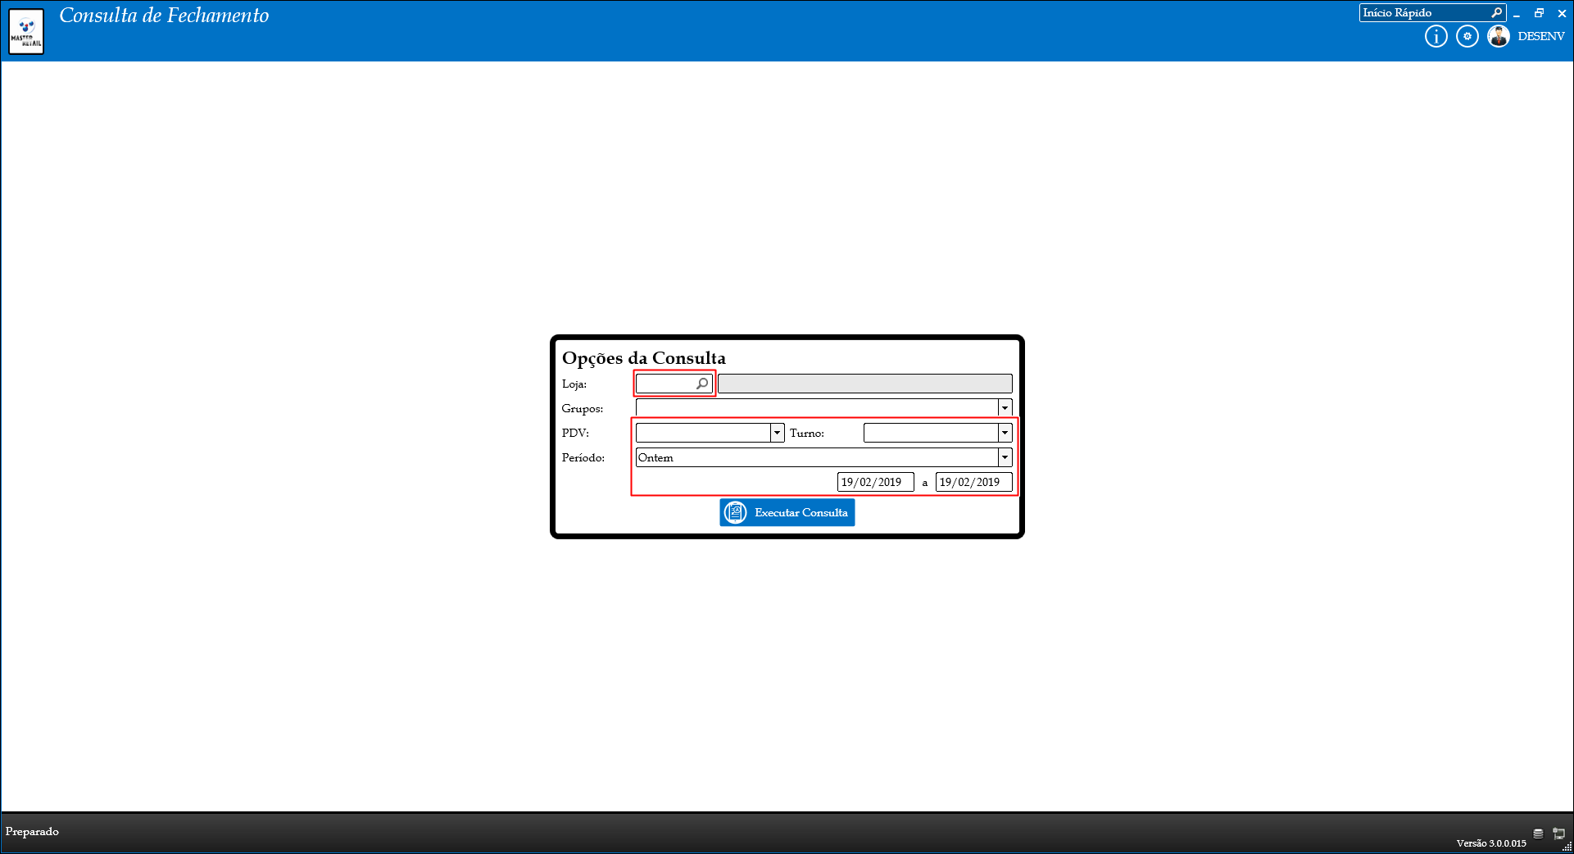Click the PDV combo box field
Image resolution: width=1574 pixels, height=854 pixels.
point(710,433)
